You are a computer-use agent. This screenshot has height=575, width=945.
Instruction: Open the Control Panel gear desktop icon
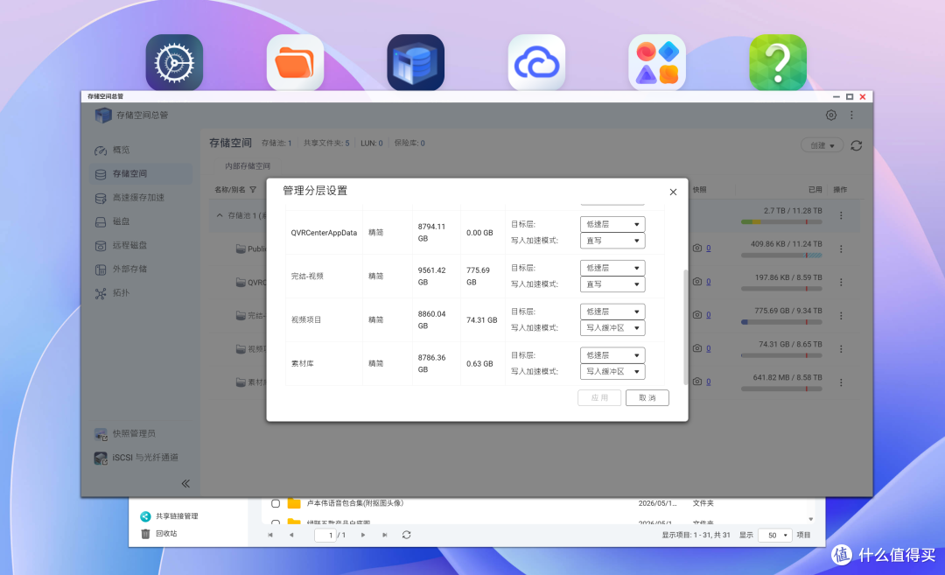(174, 63)
